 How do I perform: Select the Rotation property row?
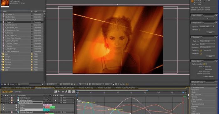(x=31, y=110)
